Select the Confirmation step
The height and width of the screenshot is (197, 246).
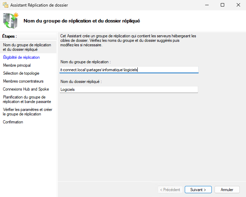pyautogui.click(x=13, y=122)
